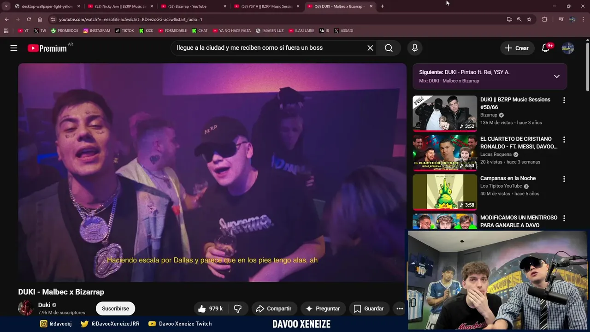Run search with magnifier button

point(389,48)
